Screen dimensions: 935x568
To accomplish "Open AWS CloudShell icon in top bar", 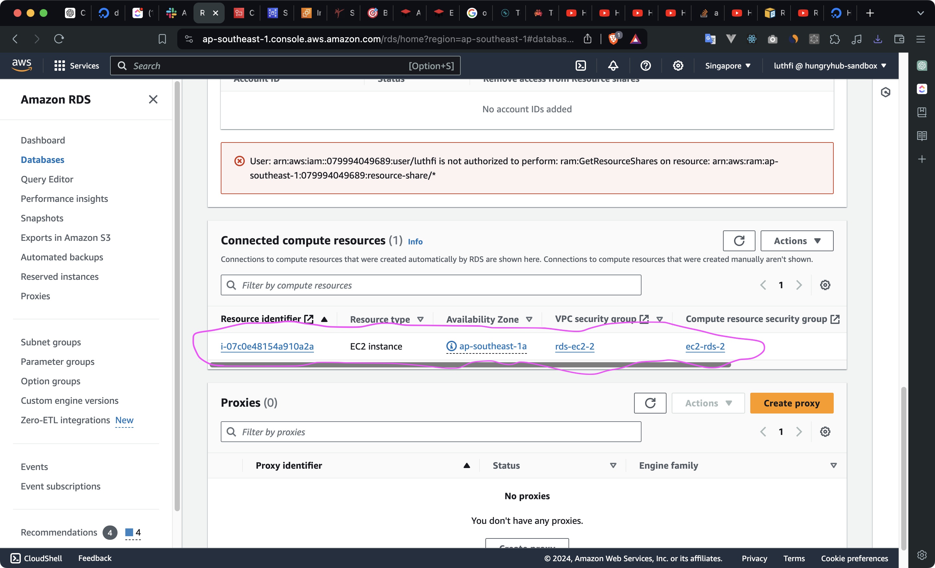I will coord(580,66).
